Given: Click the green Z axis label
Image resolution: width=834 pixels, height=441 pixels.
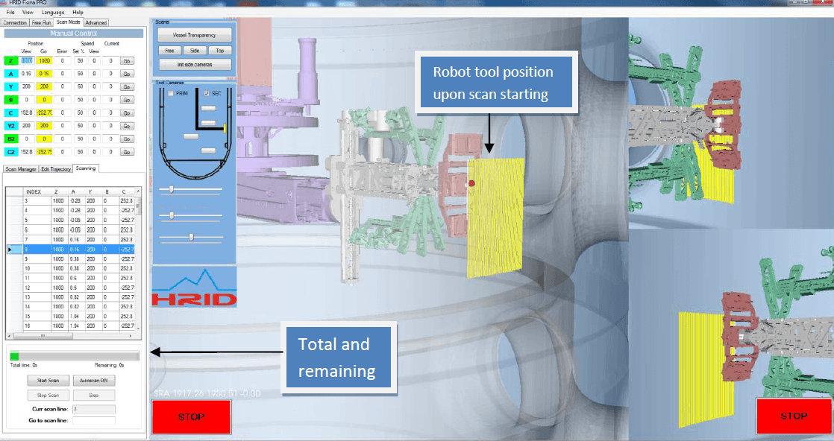Looking at the screenshot, I should point(12,60).
